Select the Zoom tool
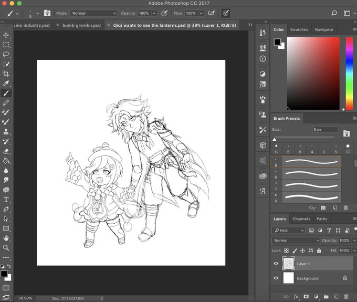 pyautogui.click(x=6, y=247)
